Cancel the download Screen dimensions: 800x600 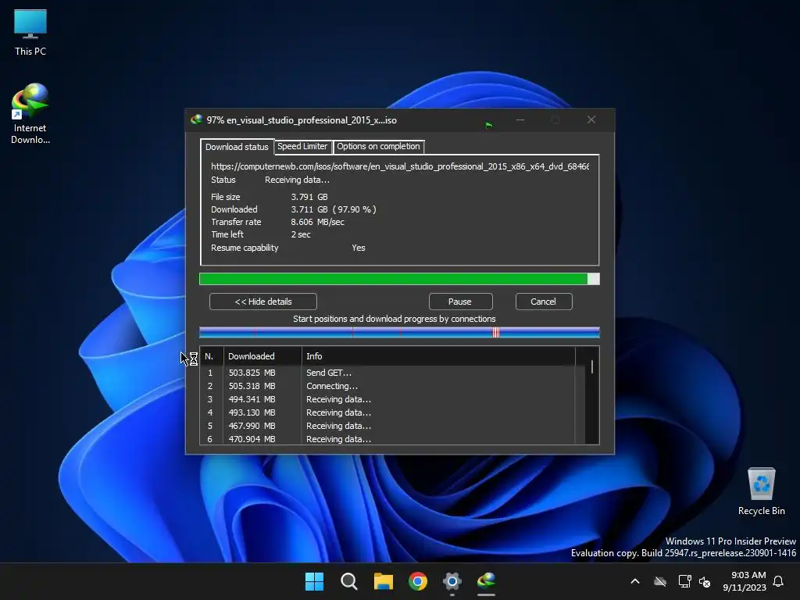click(x=544, y=302)
